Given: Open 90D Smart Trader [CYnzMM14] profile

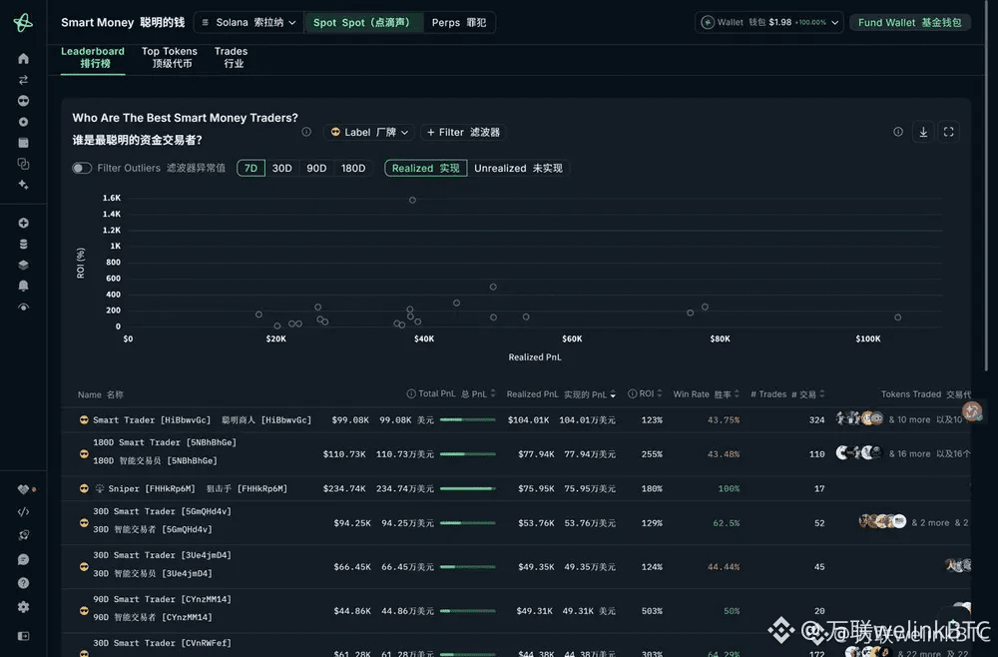Looking at the screenshot, I should [163, 608].
